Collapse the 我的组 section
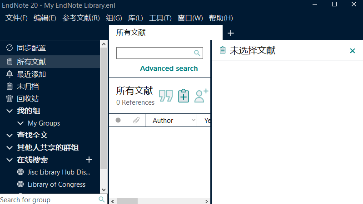This screenshot has height=204, width=363. tap(10, 111)
